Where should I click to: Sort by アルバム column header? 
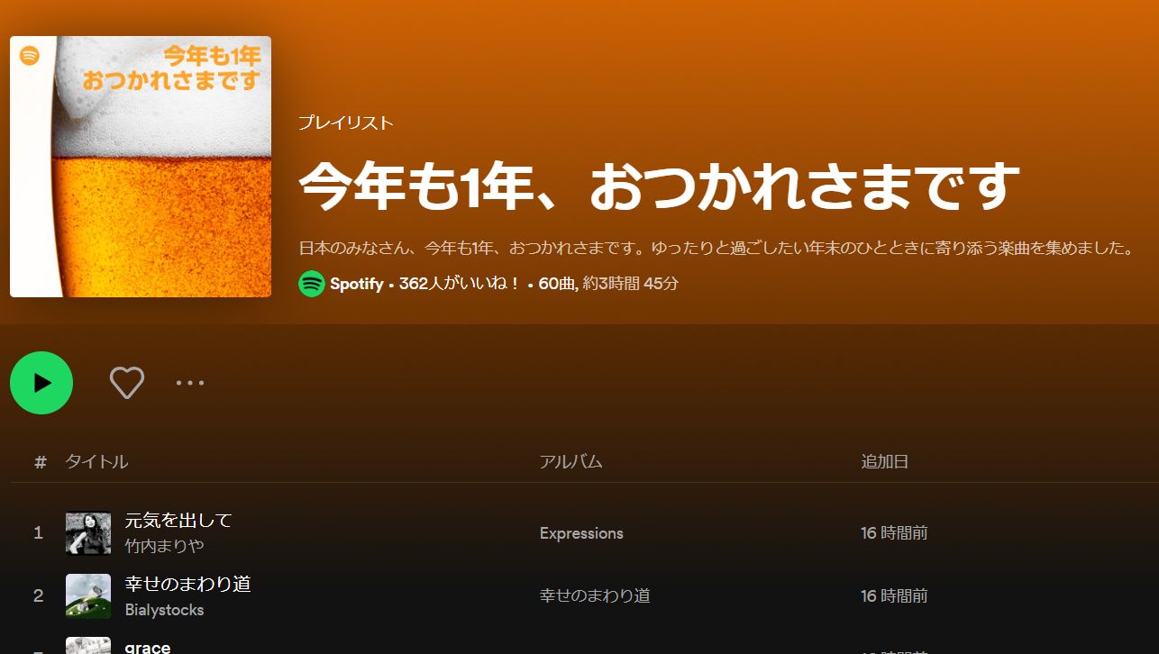570,462
